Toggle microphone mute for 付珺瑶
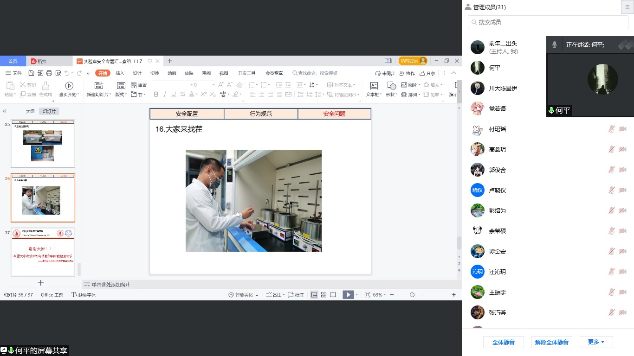This screenshot has height=356, width=634. click(612, 129)
